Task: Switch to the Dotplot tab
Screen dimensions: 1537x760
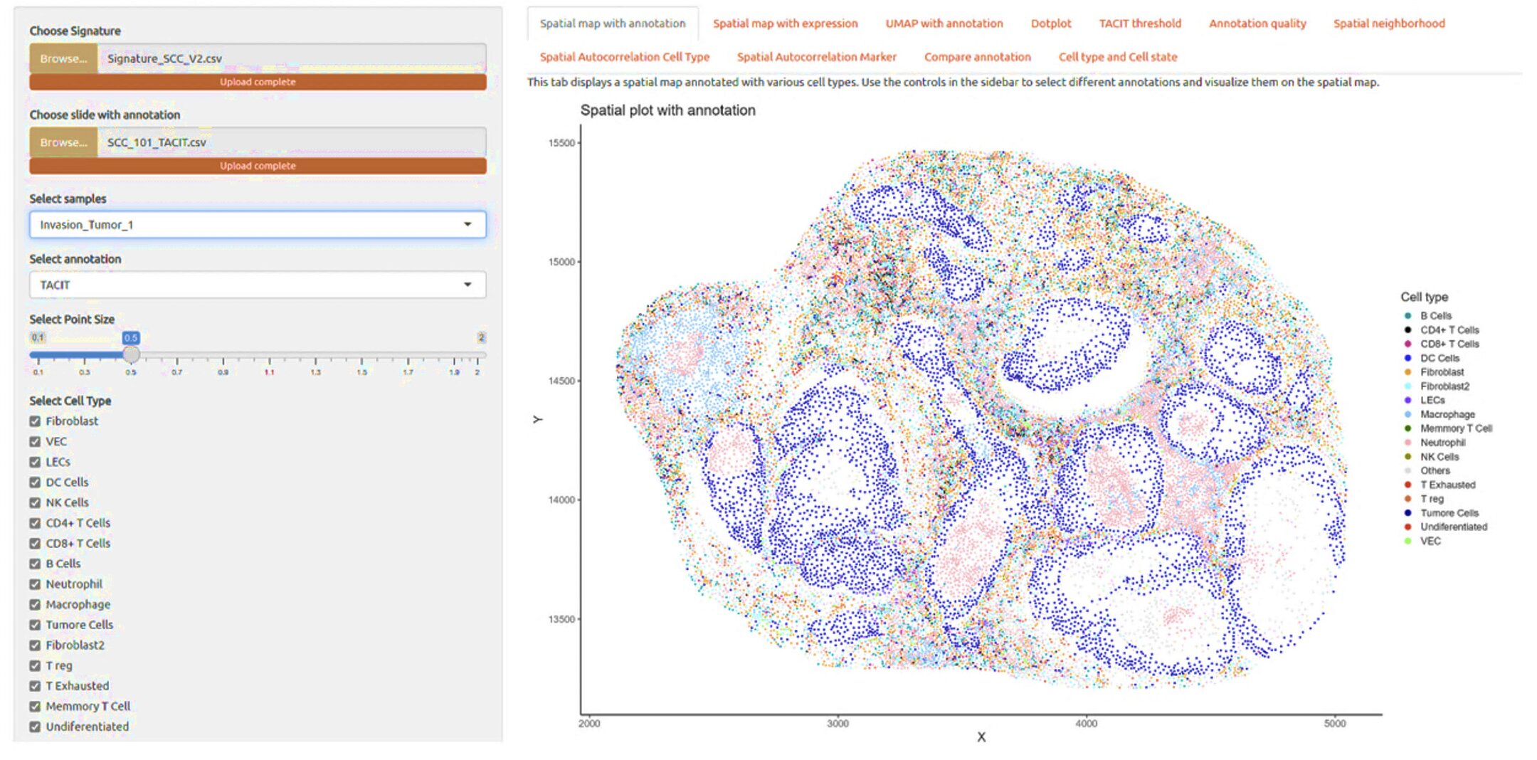Action: (1050, 23)
